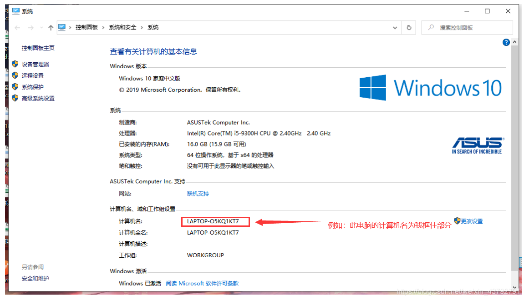Screen dimensions: 524x300
Task: Click the Back navigation arrow
Action: (x=17, y=28)
